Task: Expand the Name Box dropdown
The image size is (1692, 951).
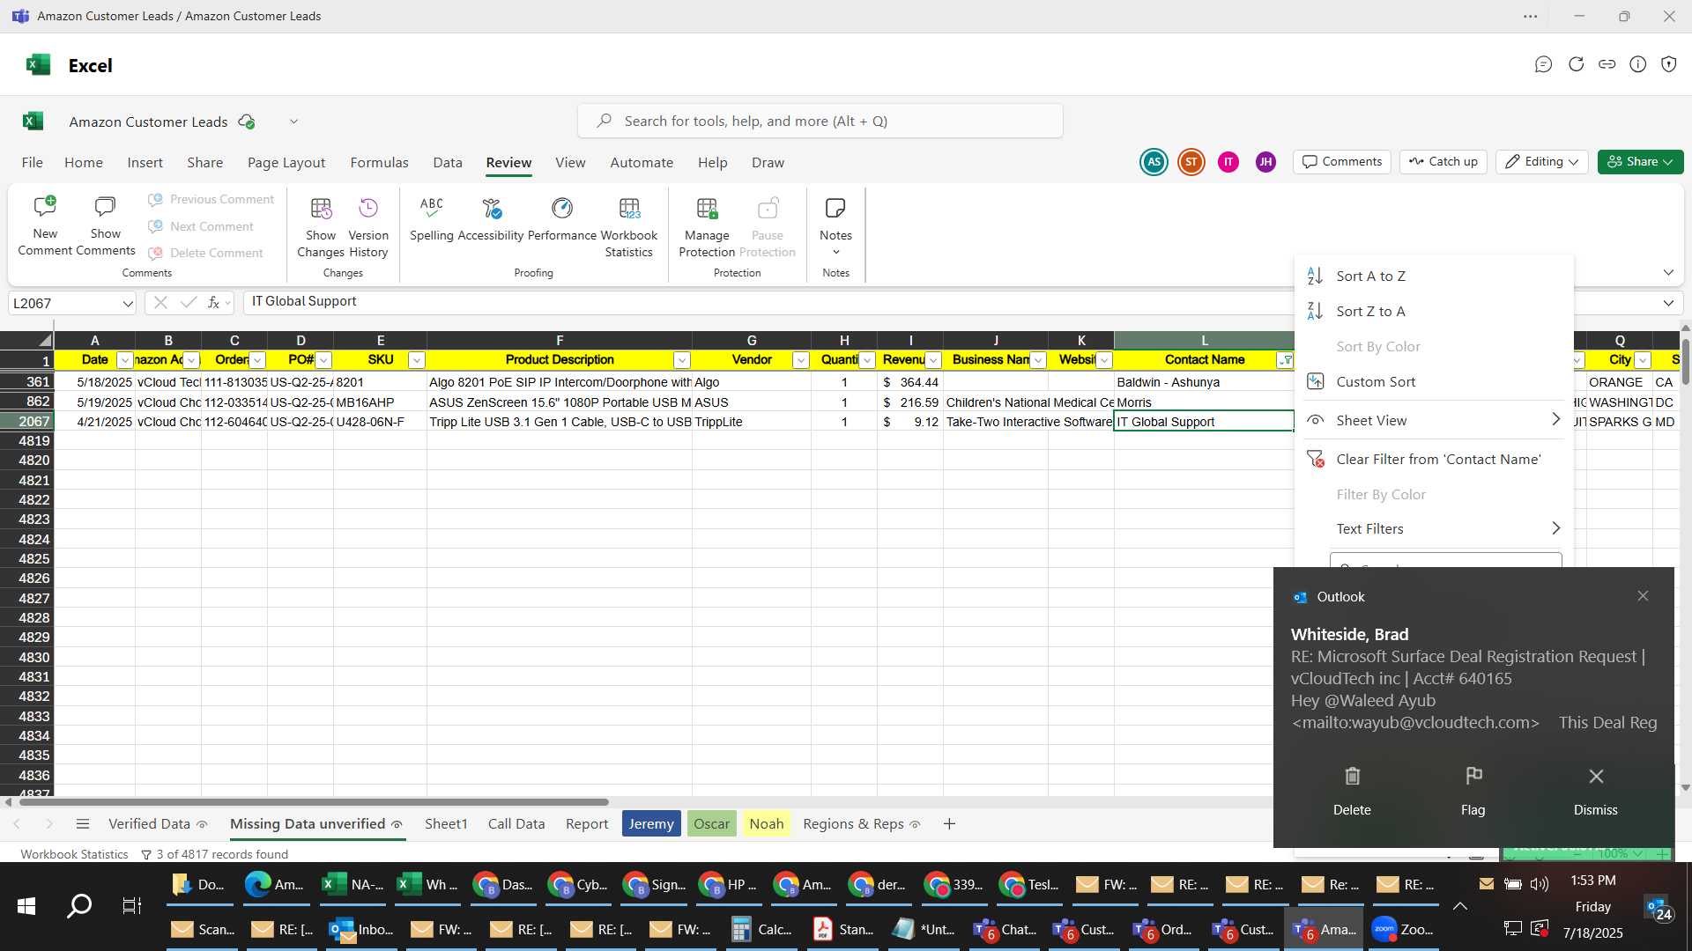Action: pyautogui.click(x=128, y=304)
